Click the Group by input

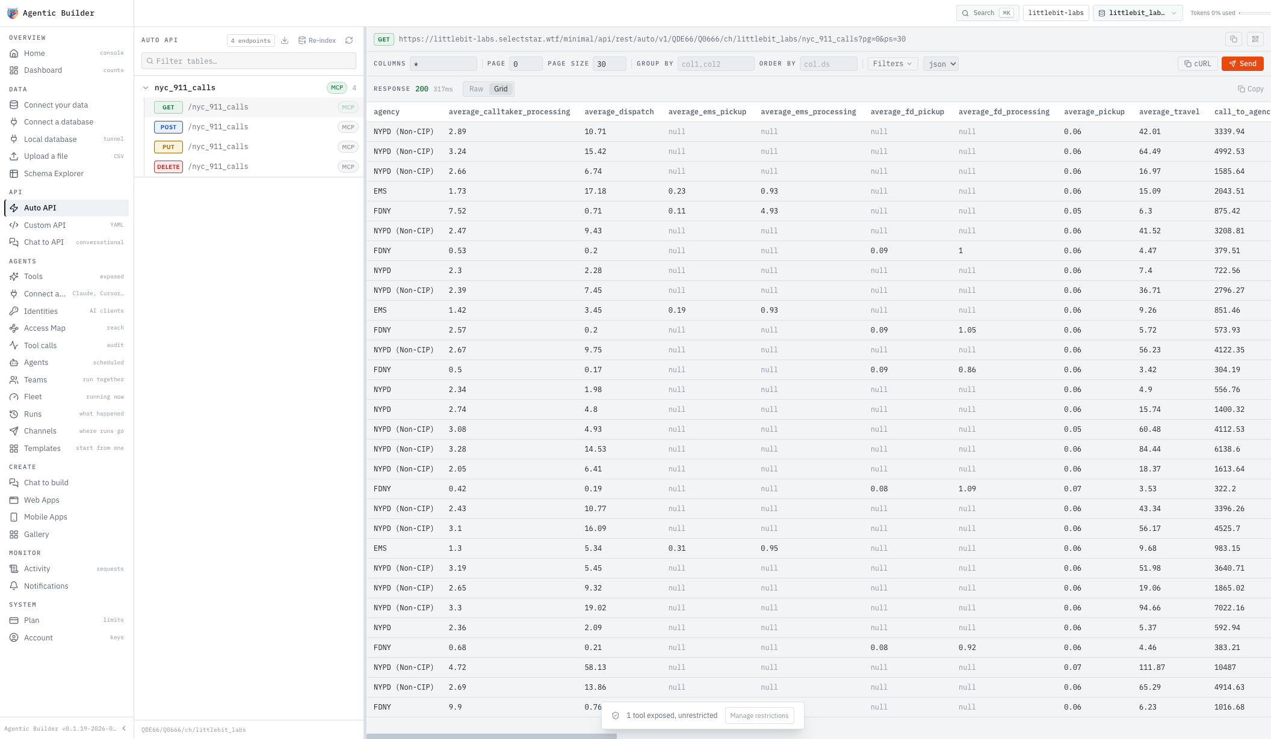(x=716, y=64)
